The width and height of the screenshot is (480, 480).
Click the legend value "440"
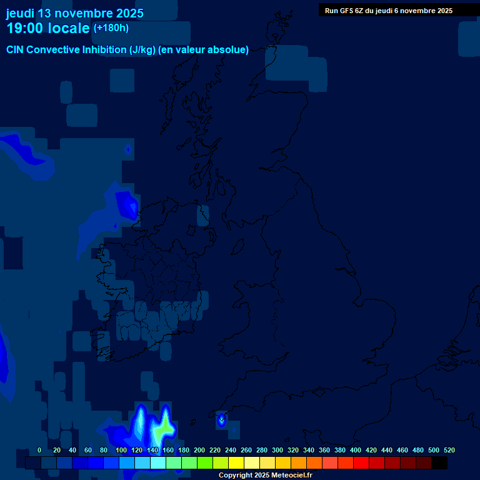click(x=386, y=450)
